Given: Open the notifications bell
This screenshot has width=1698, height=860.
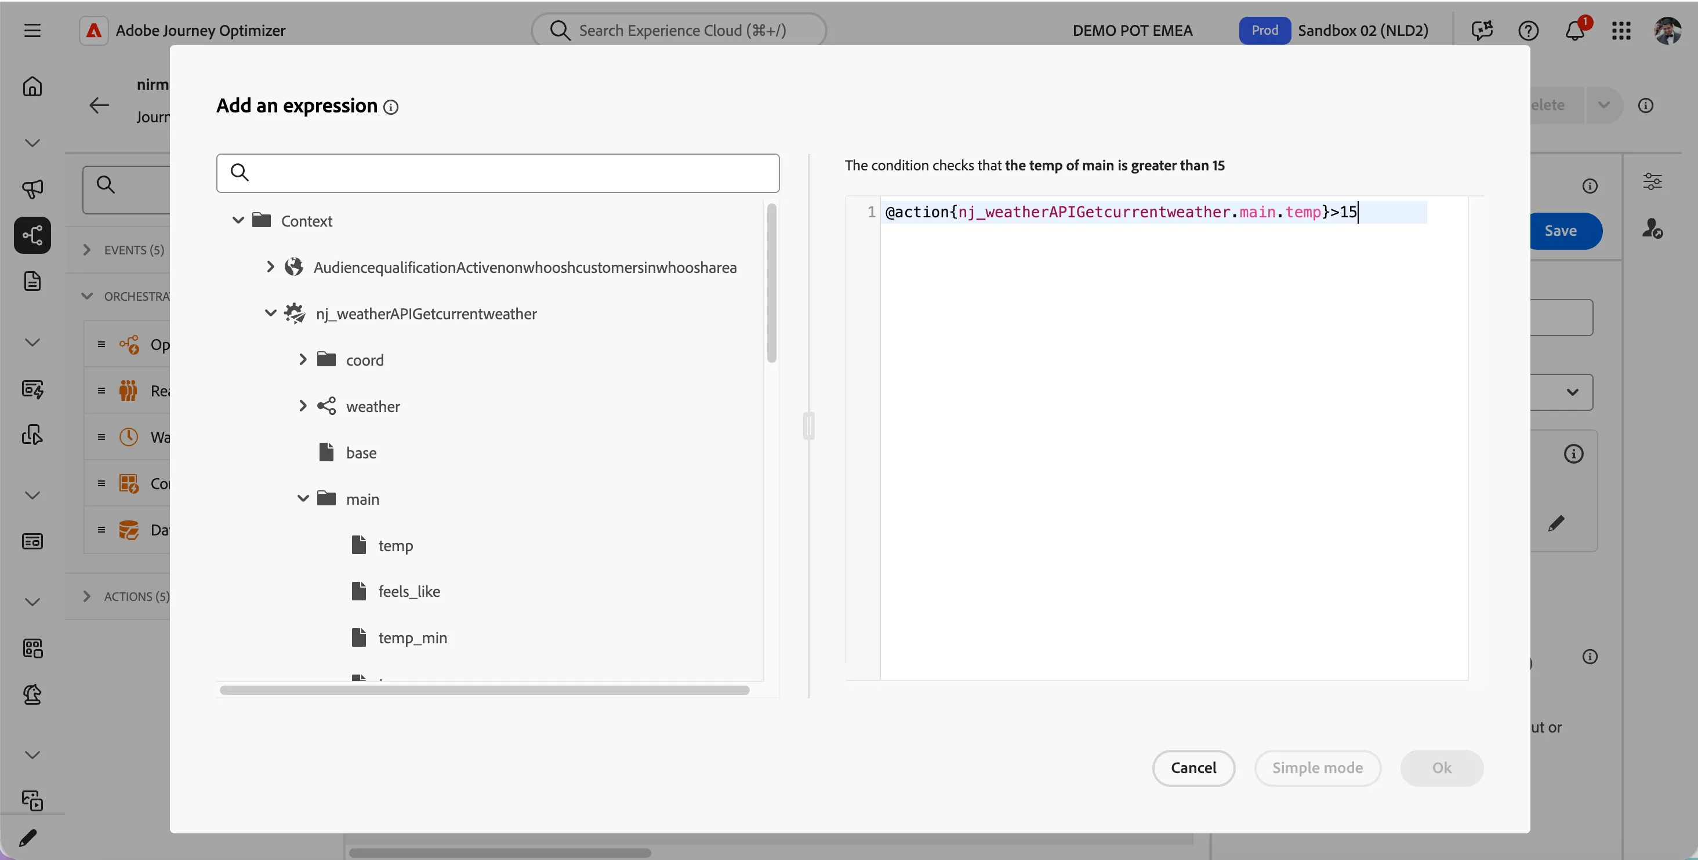Looking at the screenshot, I should (x=1576, y=30).
